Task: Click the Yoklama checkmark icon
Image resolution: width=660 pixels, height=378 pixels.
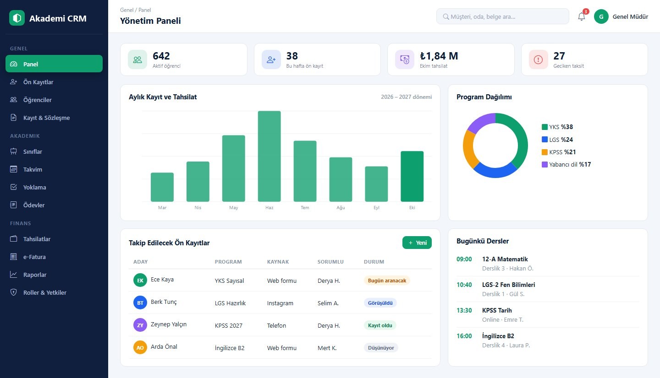Action: tap(14, 187)
